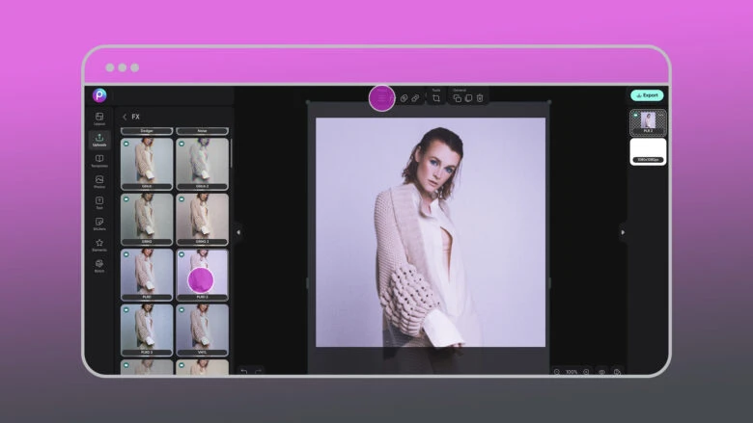Delete selection with the trash icon
The width and height of the screenshot is (753, 423).
[480, 98]
